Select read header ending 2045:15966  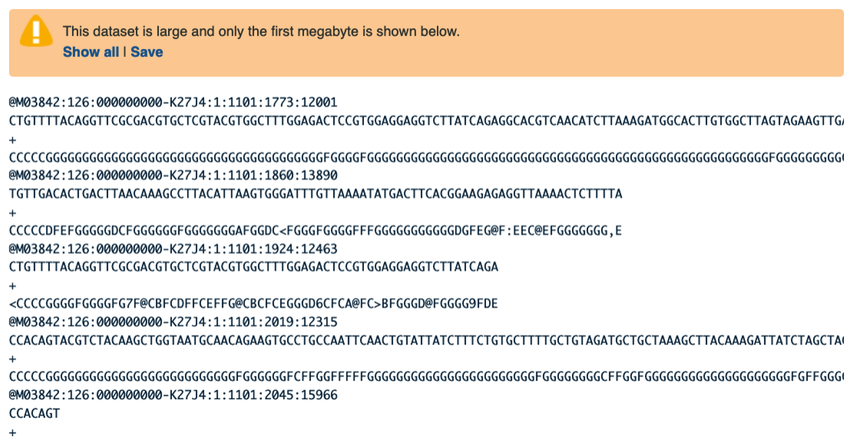pos(173,395)
